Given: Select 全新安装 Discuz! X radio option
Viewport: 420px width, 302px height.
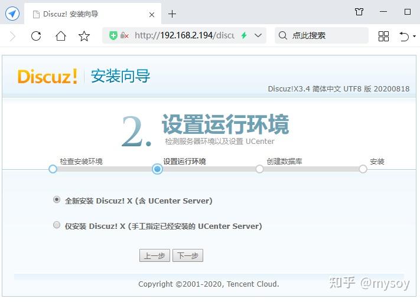Looking at the screenshot, I should coord(57,199).
